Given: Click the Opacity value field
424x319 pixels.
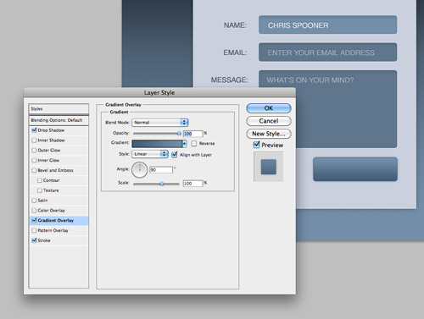Looking at the screenshot, I should click(193, 134).
